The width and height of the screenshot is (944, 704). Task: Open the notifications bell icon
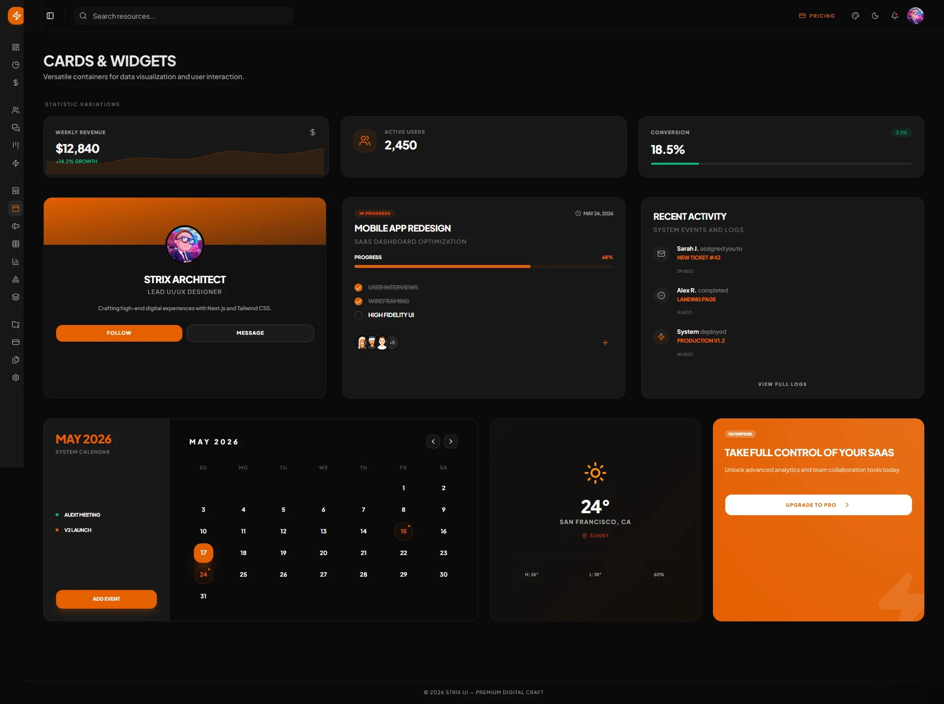click(x=895, y=16)
